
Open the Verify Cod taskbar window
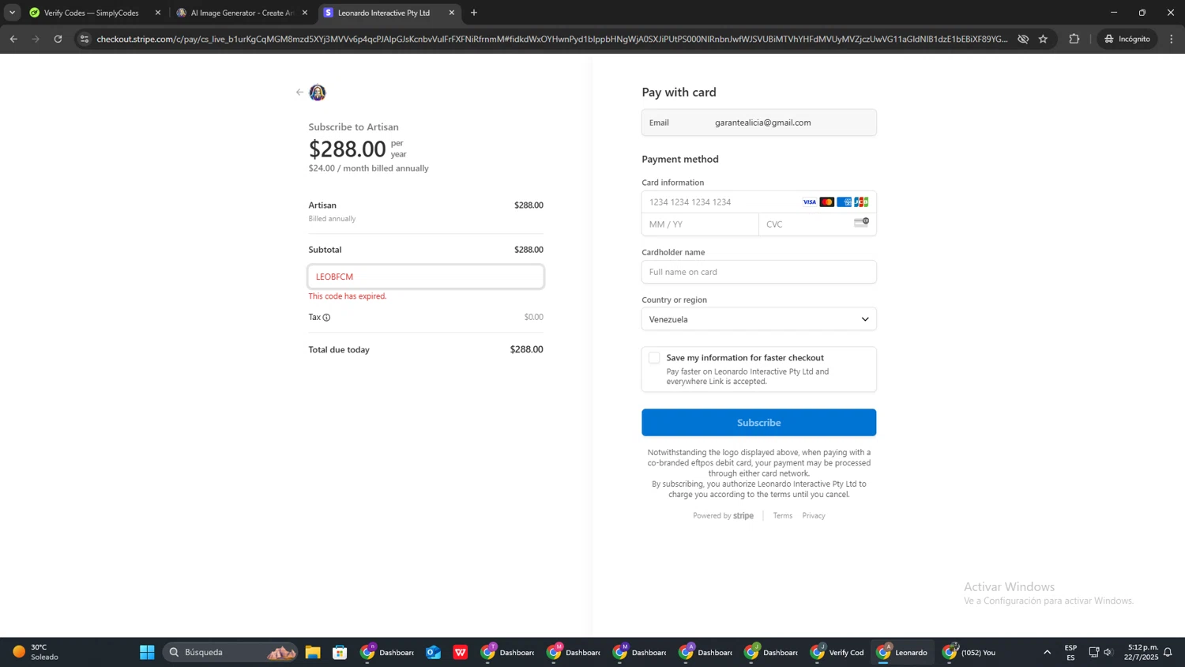point(837,652)
